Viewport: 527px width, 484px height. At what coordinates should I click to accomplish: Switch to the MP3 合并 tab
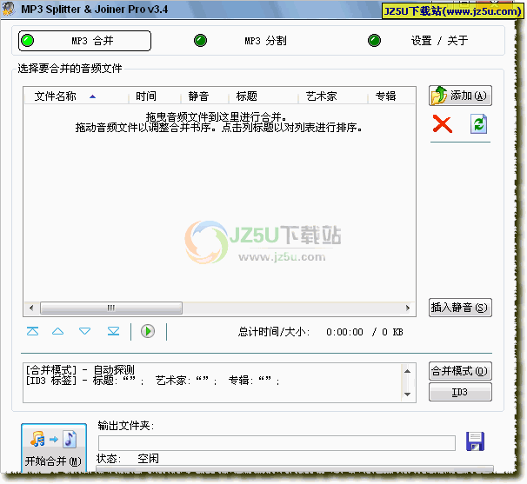click(84, 41)
